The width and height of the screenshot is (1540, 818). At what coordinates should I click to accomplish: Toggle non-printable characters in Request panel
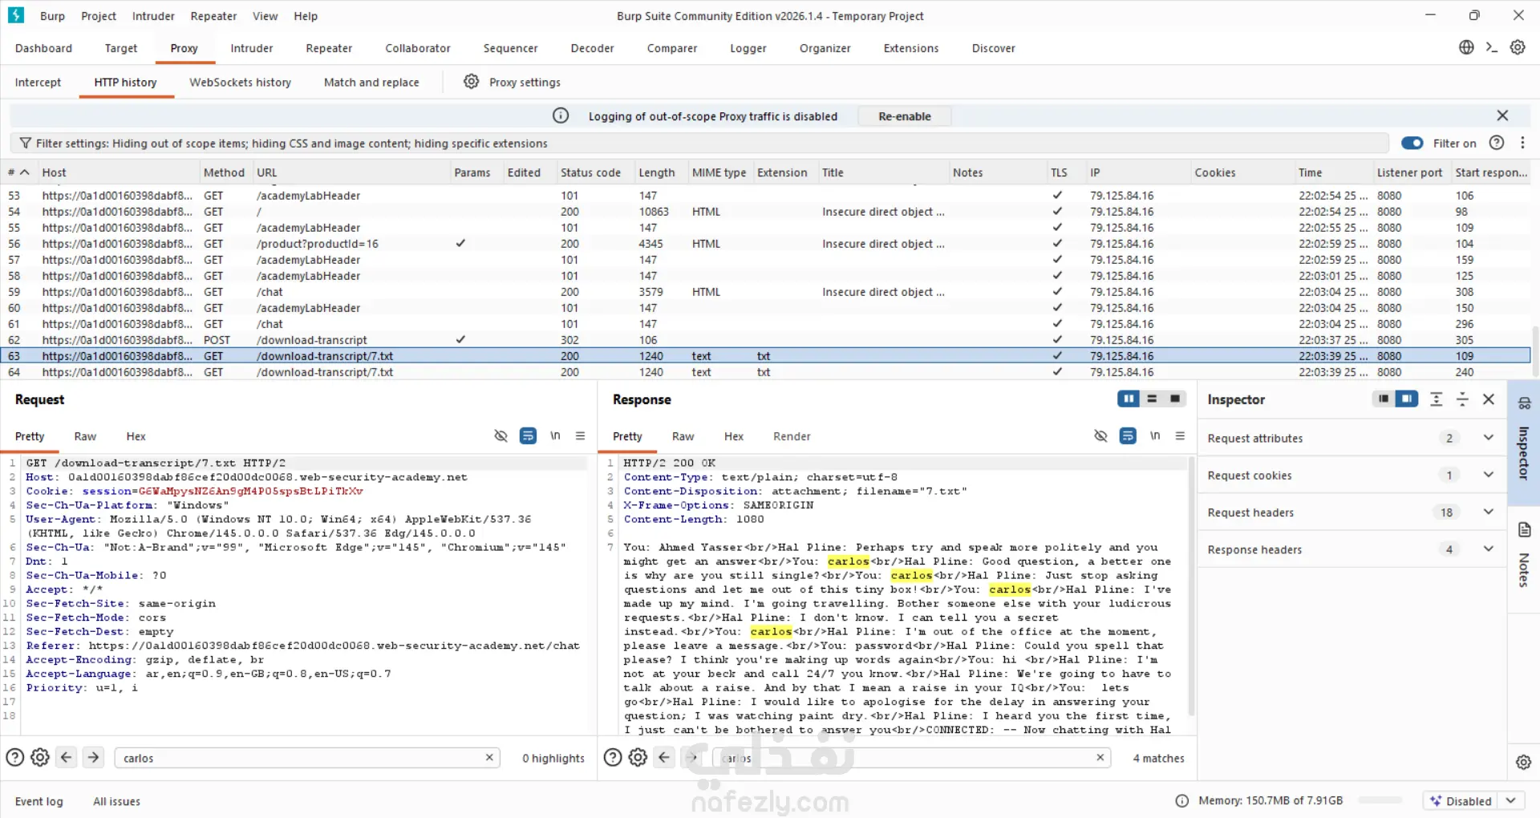(500, 435)
